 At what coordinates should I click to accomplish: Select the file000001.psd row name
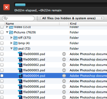34,59
